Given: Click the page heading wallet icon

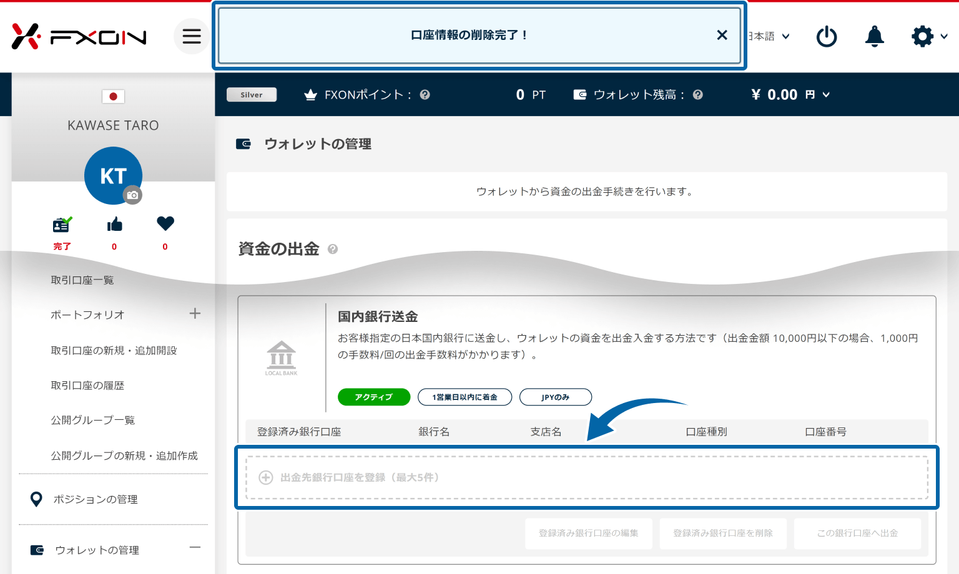Looking at the screenshot, I should 243,144.
